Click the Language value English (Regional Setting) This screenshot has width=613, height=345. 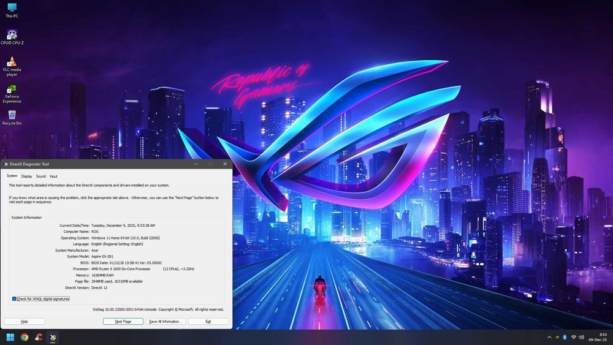117,244
